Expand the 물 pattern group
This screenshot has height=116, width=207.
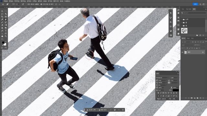pos(182,26)
